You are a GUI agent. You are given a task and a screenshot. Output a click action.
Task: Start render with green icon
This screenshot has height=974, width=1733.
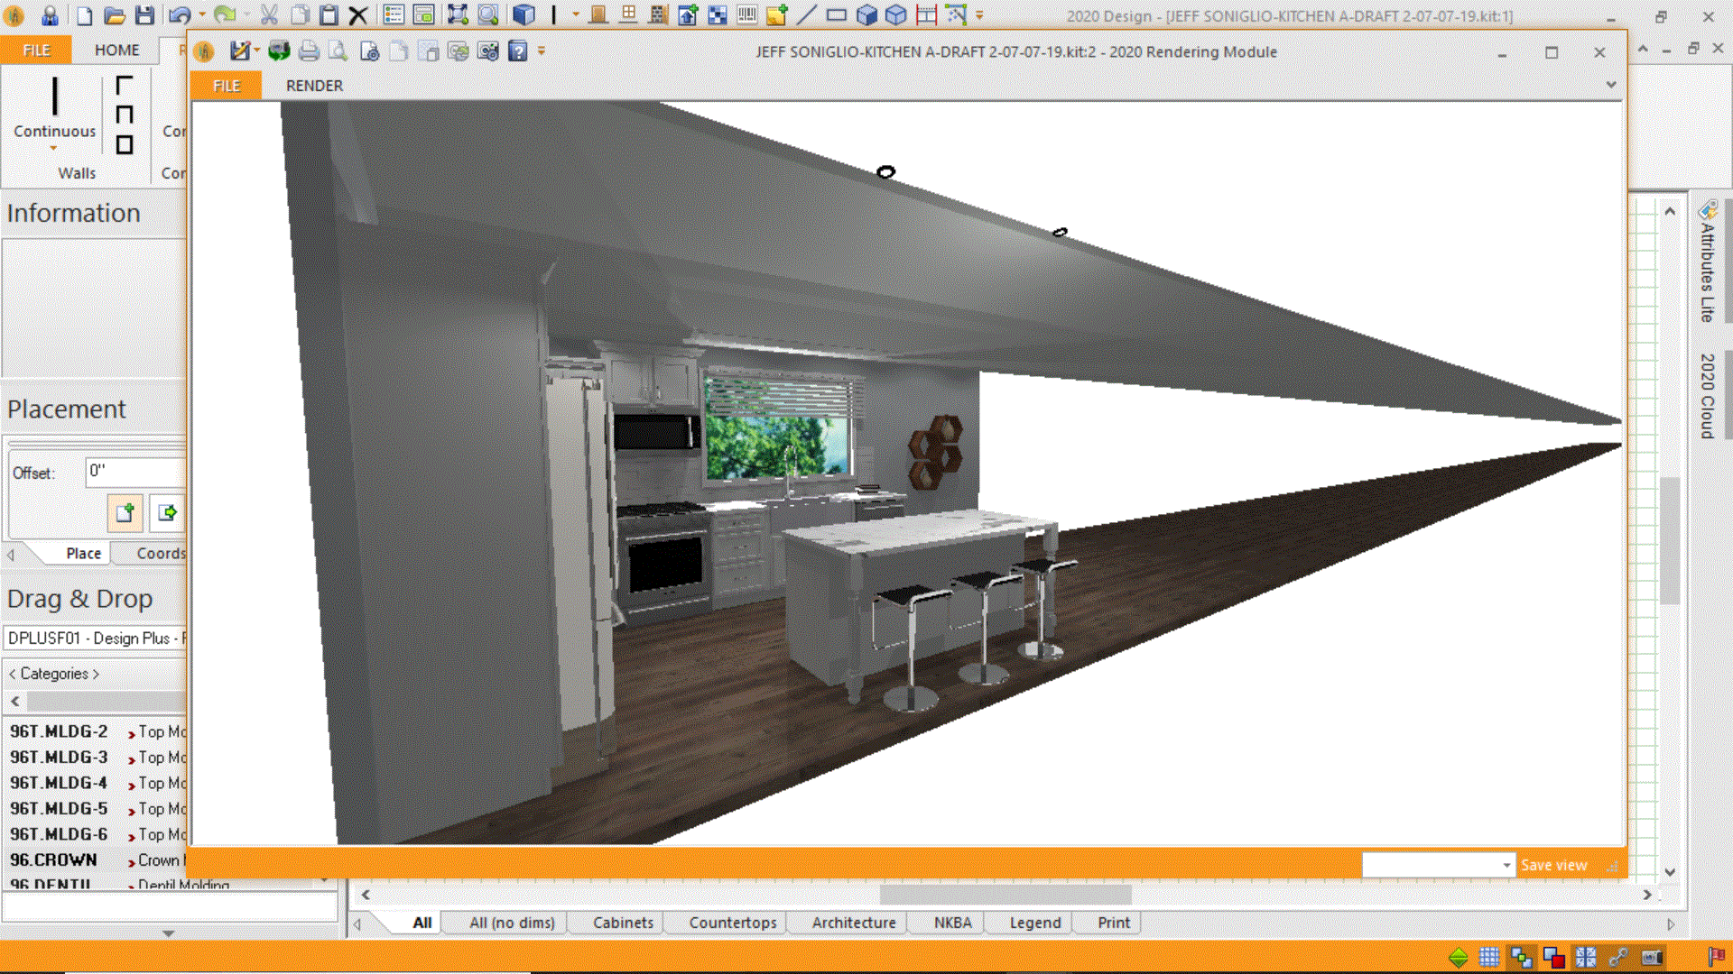point(279,51)
